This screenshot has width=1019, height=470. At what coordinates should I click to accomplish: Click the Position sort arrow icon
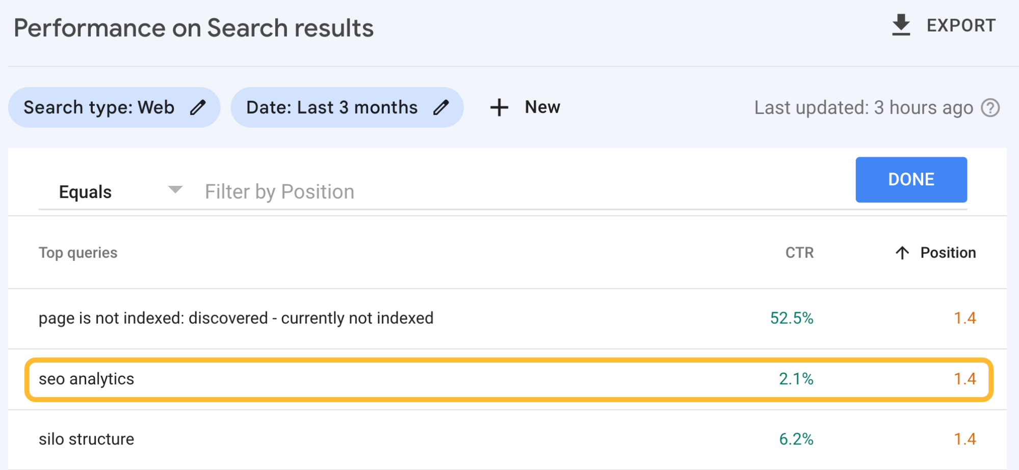coord(902,253)
